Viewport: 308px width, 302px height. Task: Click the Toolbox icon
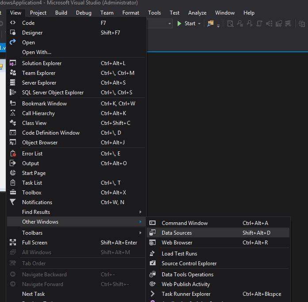13,192
